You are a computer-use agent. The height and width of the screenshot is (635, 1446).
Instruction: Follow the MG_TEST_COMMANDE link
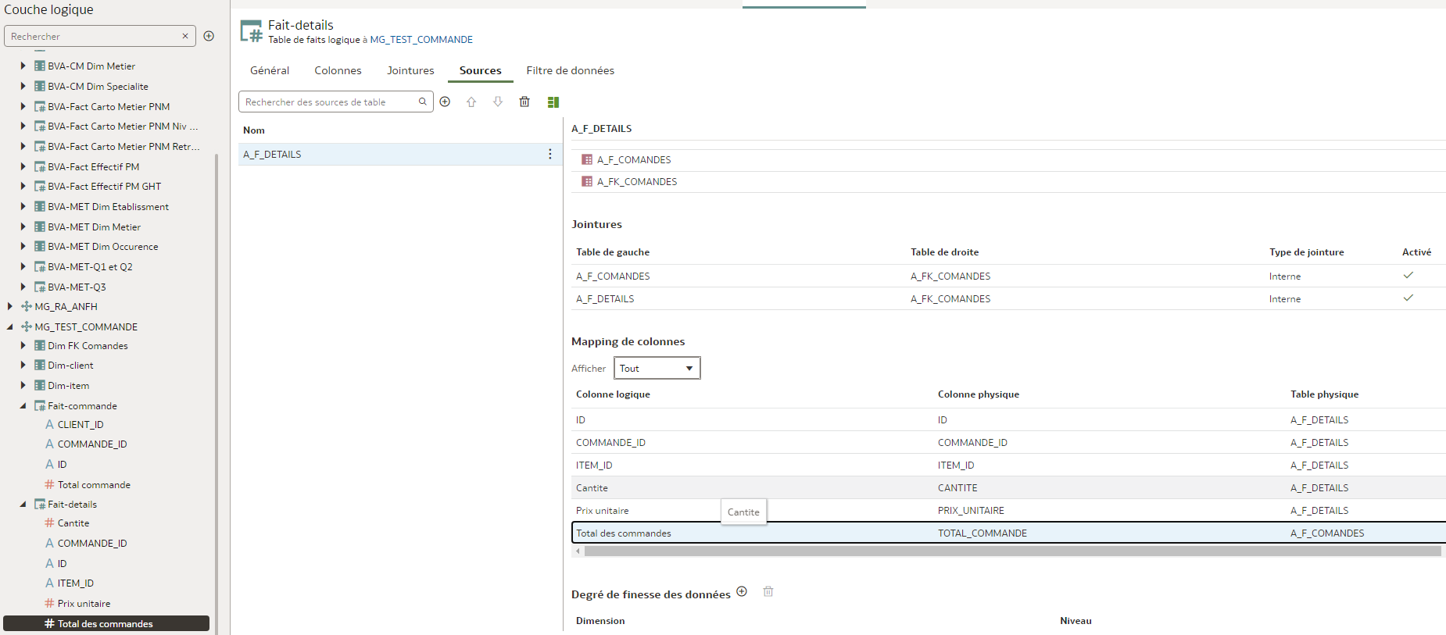421,40
